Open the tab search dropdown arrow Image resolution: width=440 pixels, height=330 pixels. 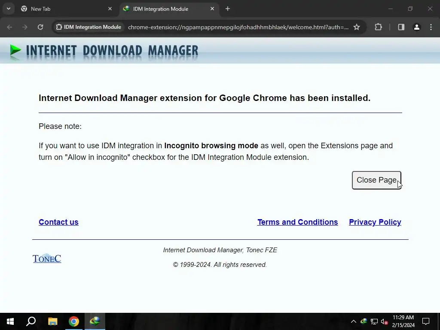[9, 9]
